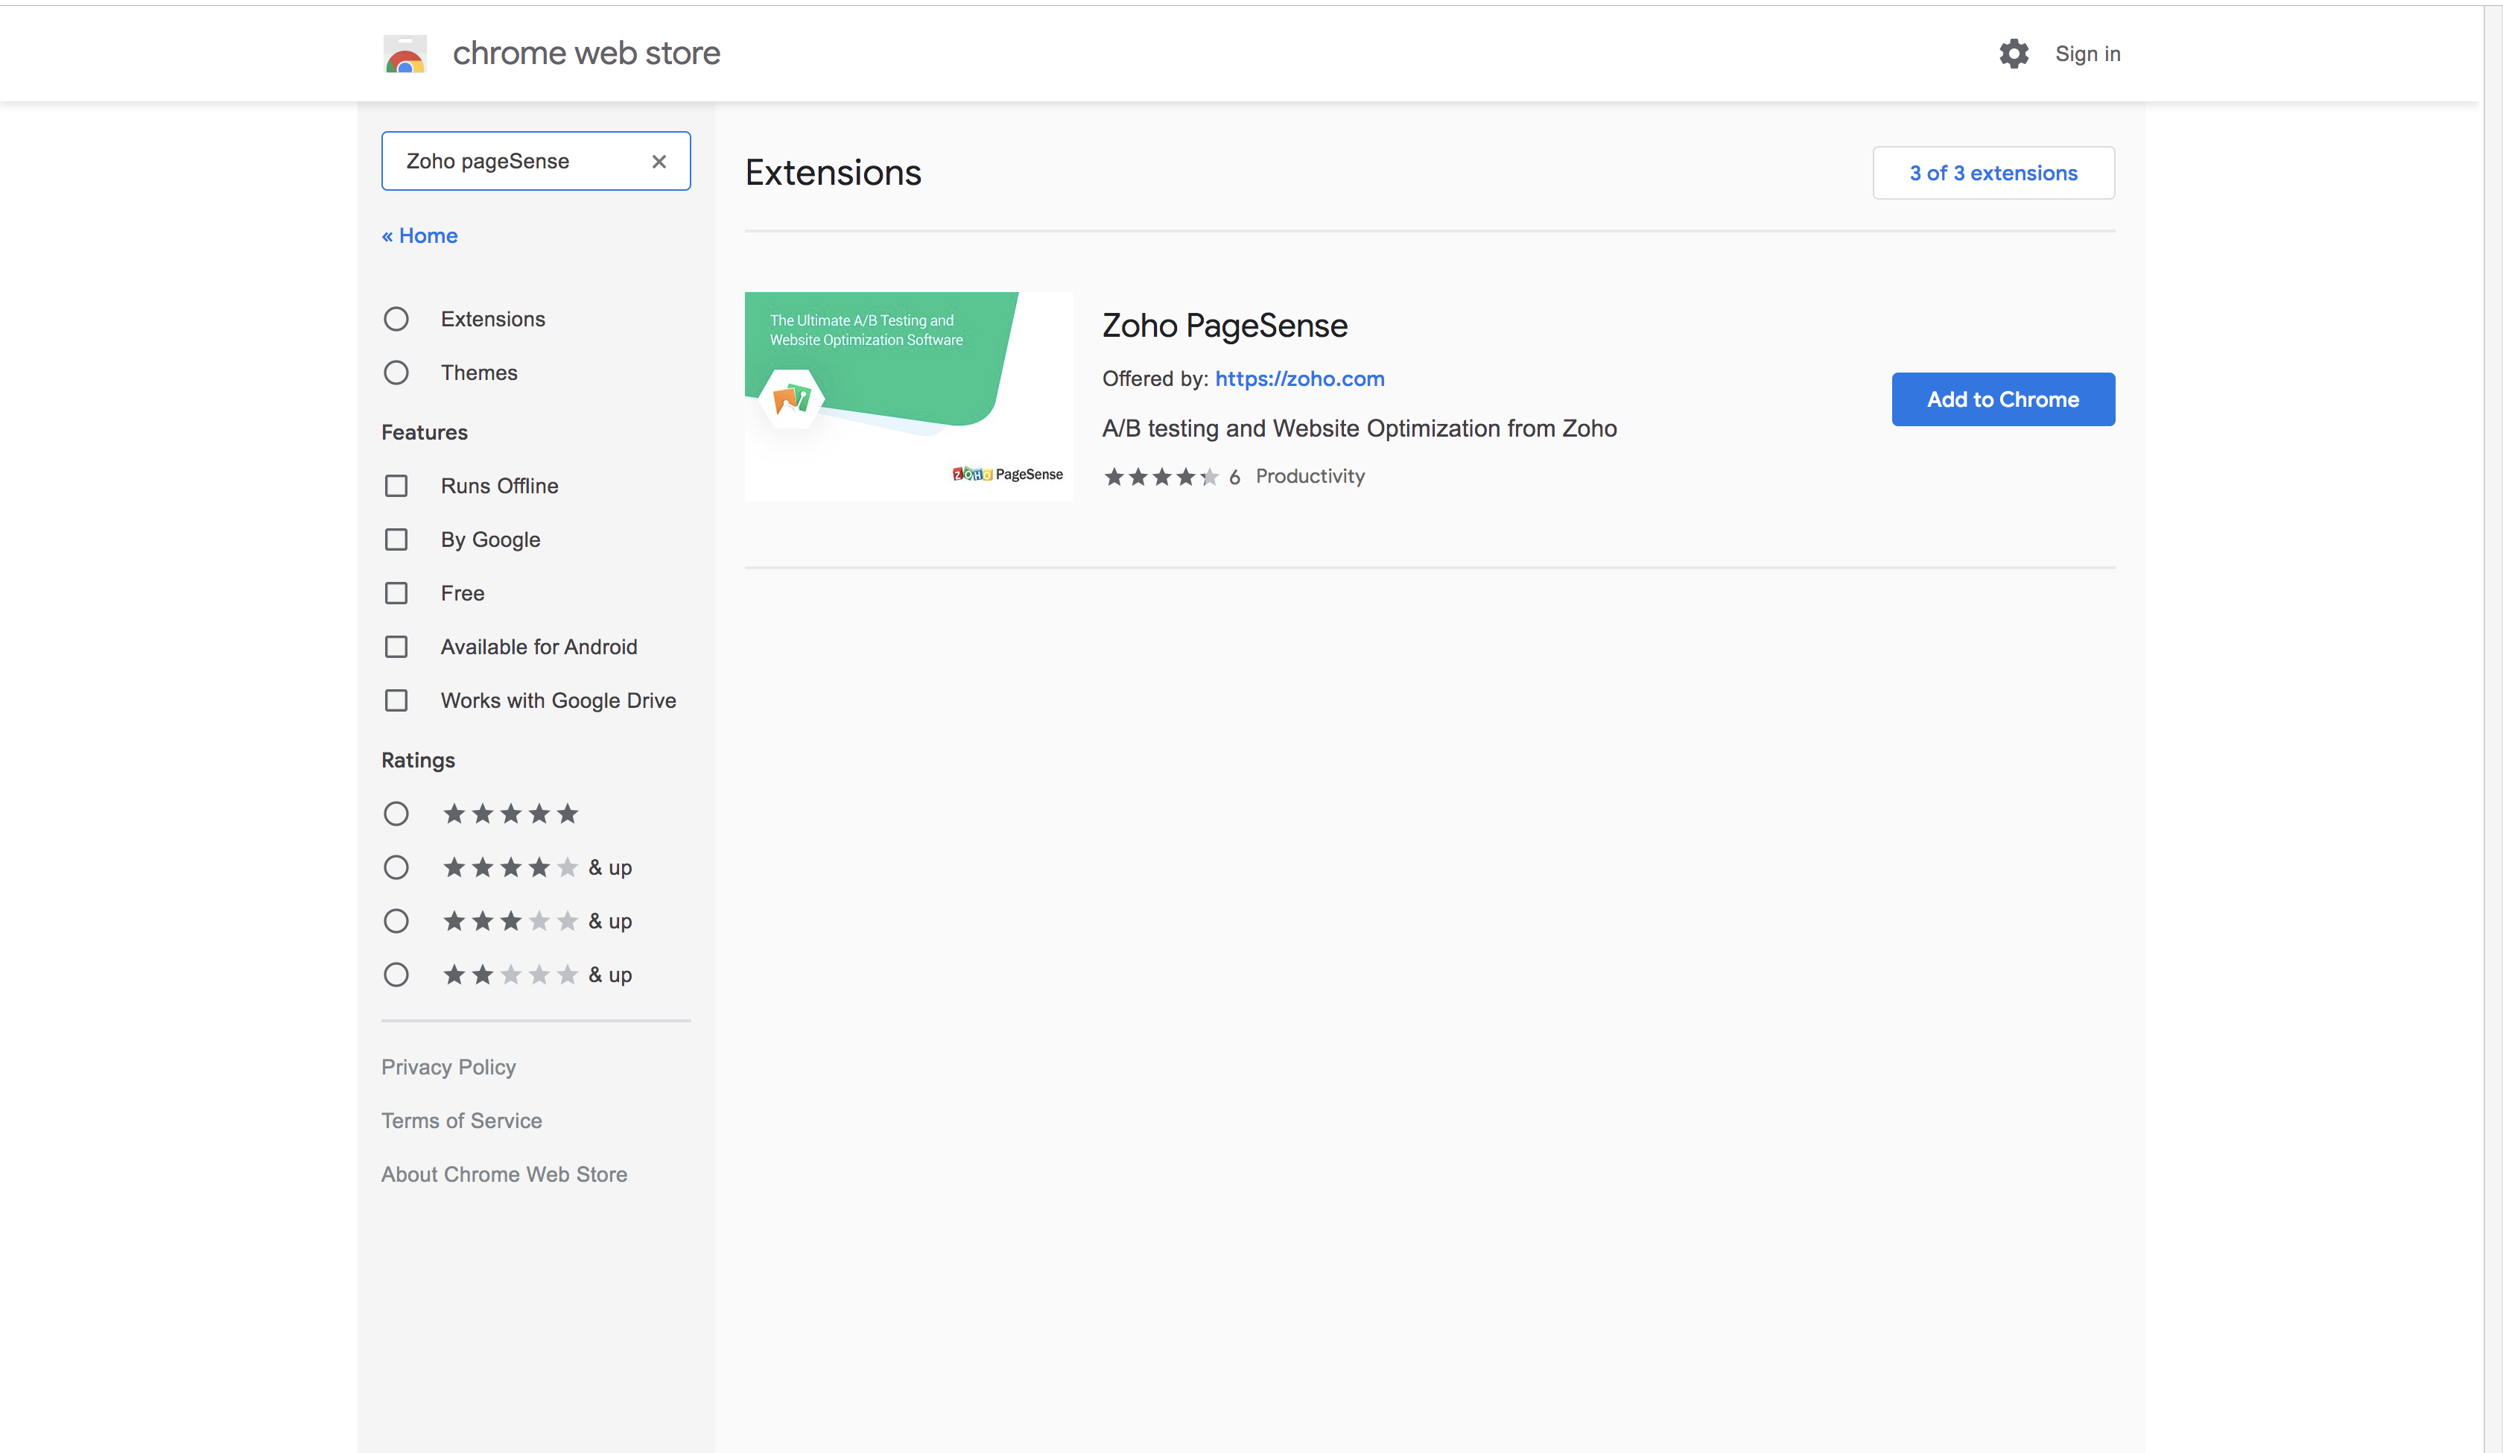
Task: Open the settings gear icon
Action: (x=2014, y=54)
